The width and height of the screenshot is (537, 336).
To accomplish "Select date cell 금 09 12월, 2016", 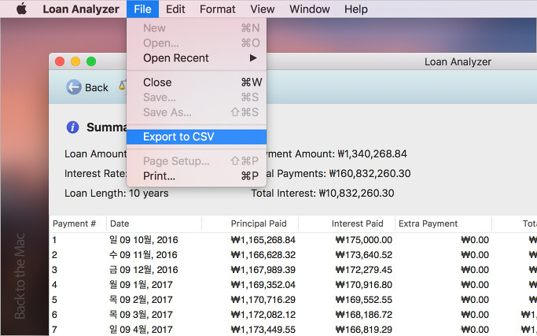I will coord(144,269).
